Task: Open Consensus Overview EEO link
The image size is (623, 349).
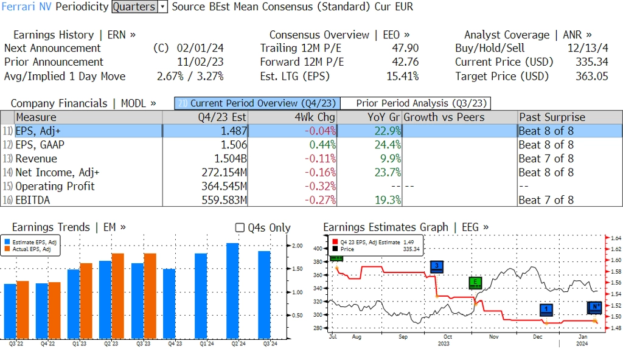Action: [x=339, y=35]
